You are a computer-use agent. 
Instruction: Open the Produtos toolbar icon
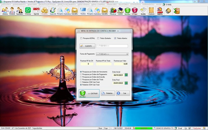tap(44, 11)
